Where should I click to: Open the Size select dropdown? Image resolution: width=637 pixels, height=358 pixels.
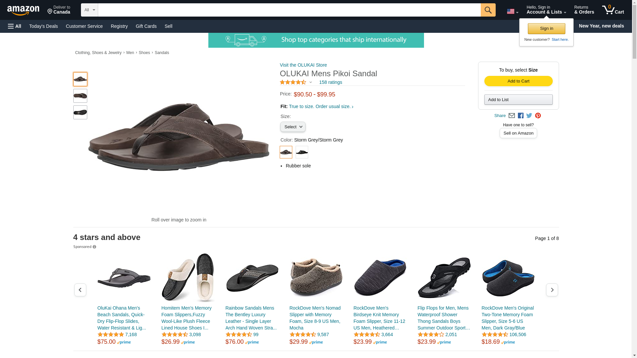pyautogui.click(x=293, y=127)
